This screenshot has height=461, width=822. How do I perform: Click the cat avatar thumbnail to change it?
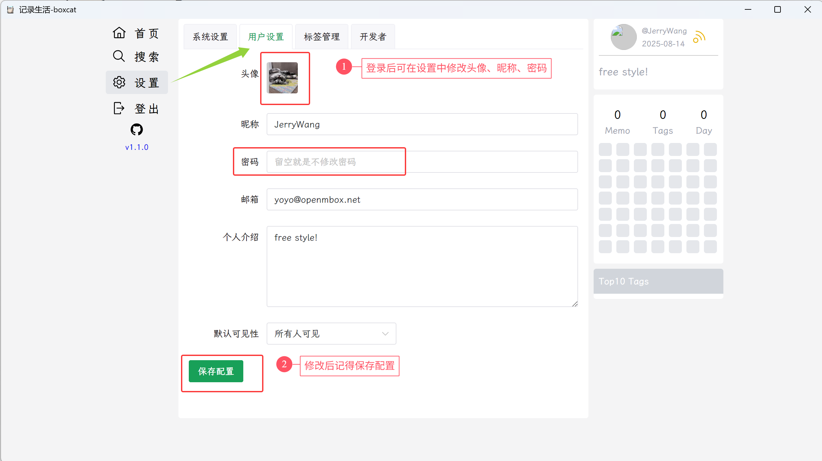282,78
